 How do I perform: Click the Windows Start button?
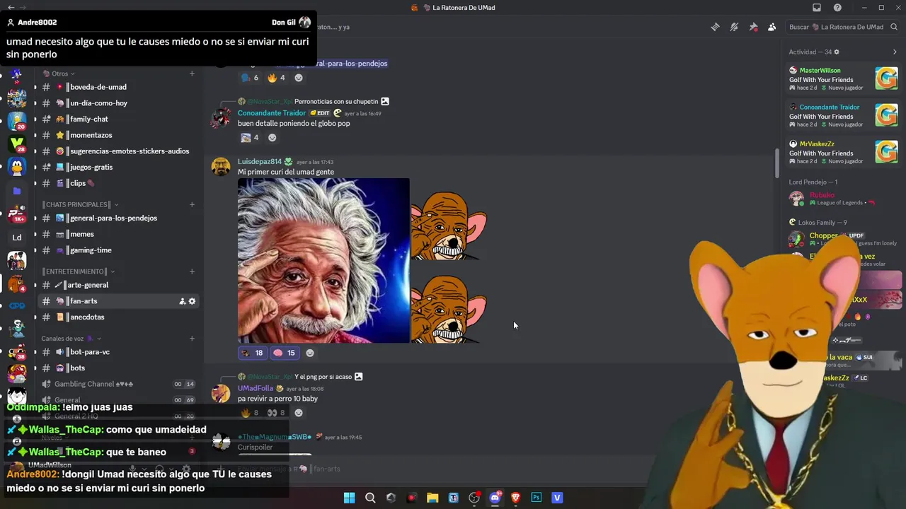[349, 498]
